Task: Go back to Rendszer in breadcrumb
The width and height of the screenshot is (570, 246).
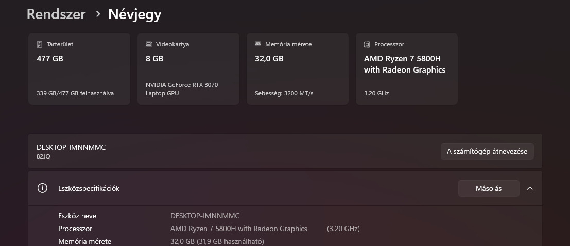Action: coord(56,14)
